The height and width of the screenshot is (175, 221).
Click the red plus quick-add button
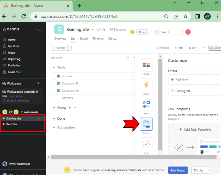point(188,32)
